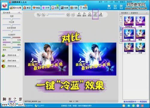
Task: Adjust the 亮度 brightness slider
Action: (11, 19)
